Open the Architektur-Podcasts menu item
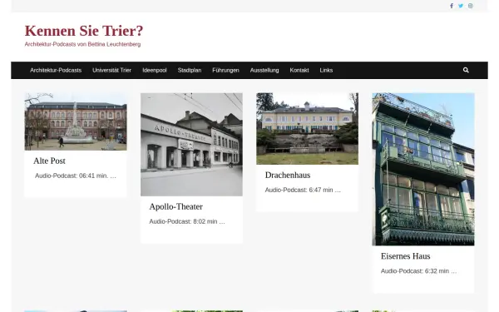Screen dimensions: 499x312 click(56, 71)
